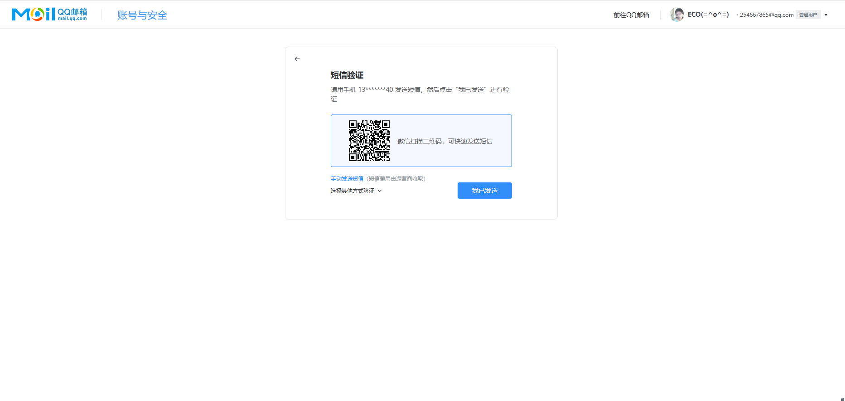Click the 短信验证 heading
The width and height of the screenshot is (845, 401).
tap(347, 75)
